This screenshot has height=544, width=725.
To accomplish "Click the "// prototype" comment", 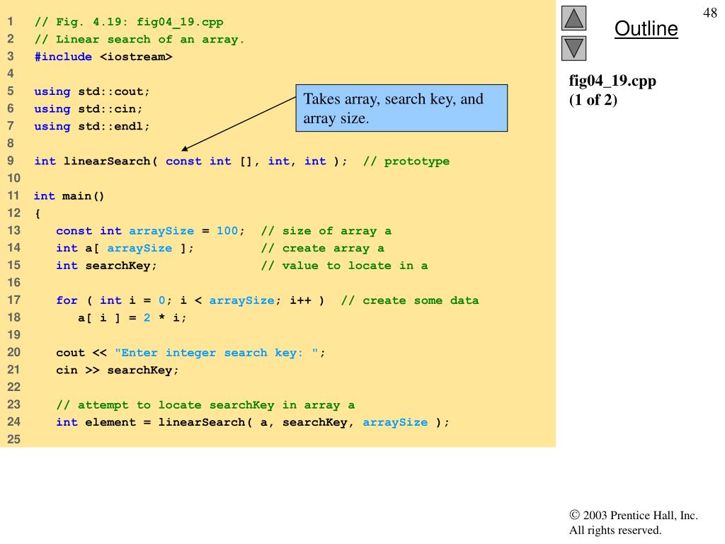I will (x=406, y=161).
